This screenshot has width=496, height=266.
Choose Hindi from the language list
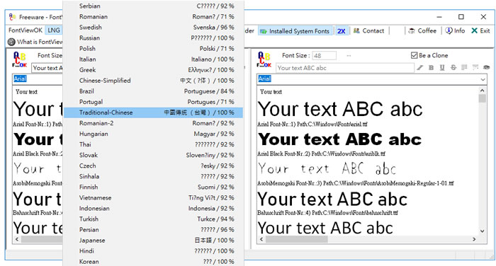[x=154, y=251]
